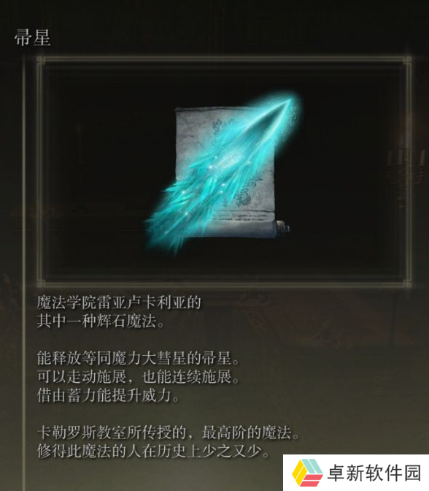The image size is (429, 491).
Task: Click the sorcery scroll parchment image
Action: click(x=225, y=172)
